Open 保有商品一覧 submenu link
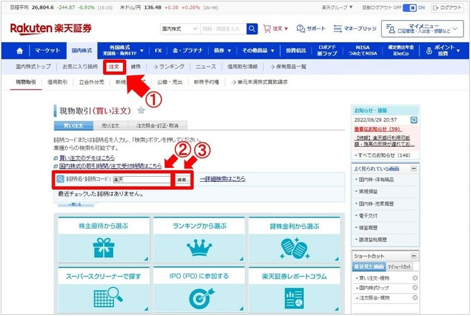Viewport: 471px width, 316px height. 288,66
